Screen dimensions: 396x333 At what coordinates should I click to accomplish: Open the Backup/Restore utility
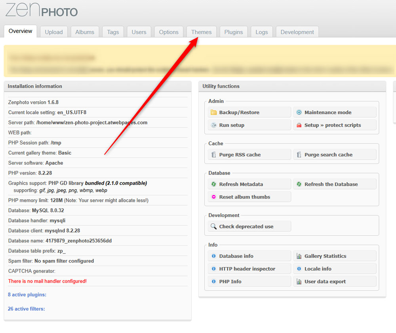[249, 112]
